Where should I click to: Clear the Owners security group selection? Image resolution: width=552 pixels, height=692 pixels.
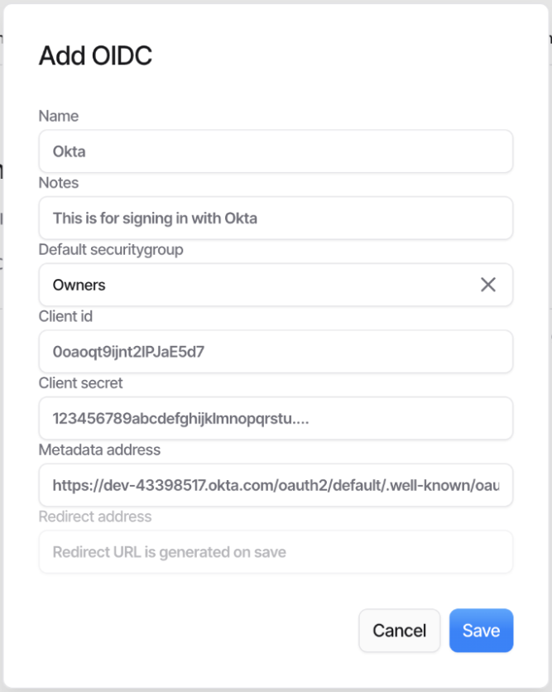tap(488, 285)
